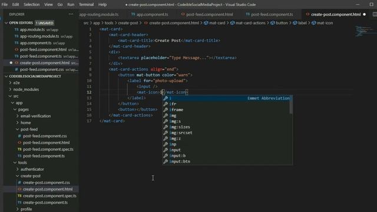Click the mat-card breadcrumb symbol icon
Screen dimensions: 377x212
click(x=206, y=23)
